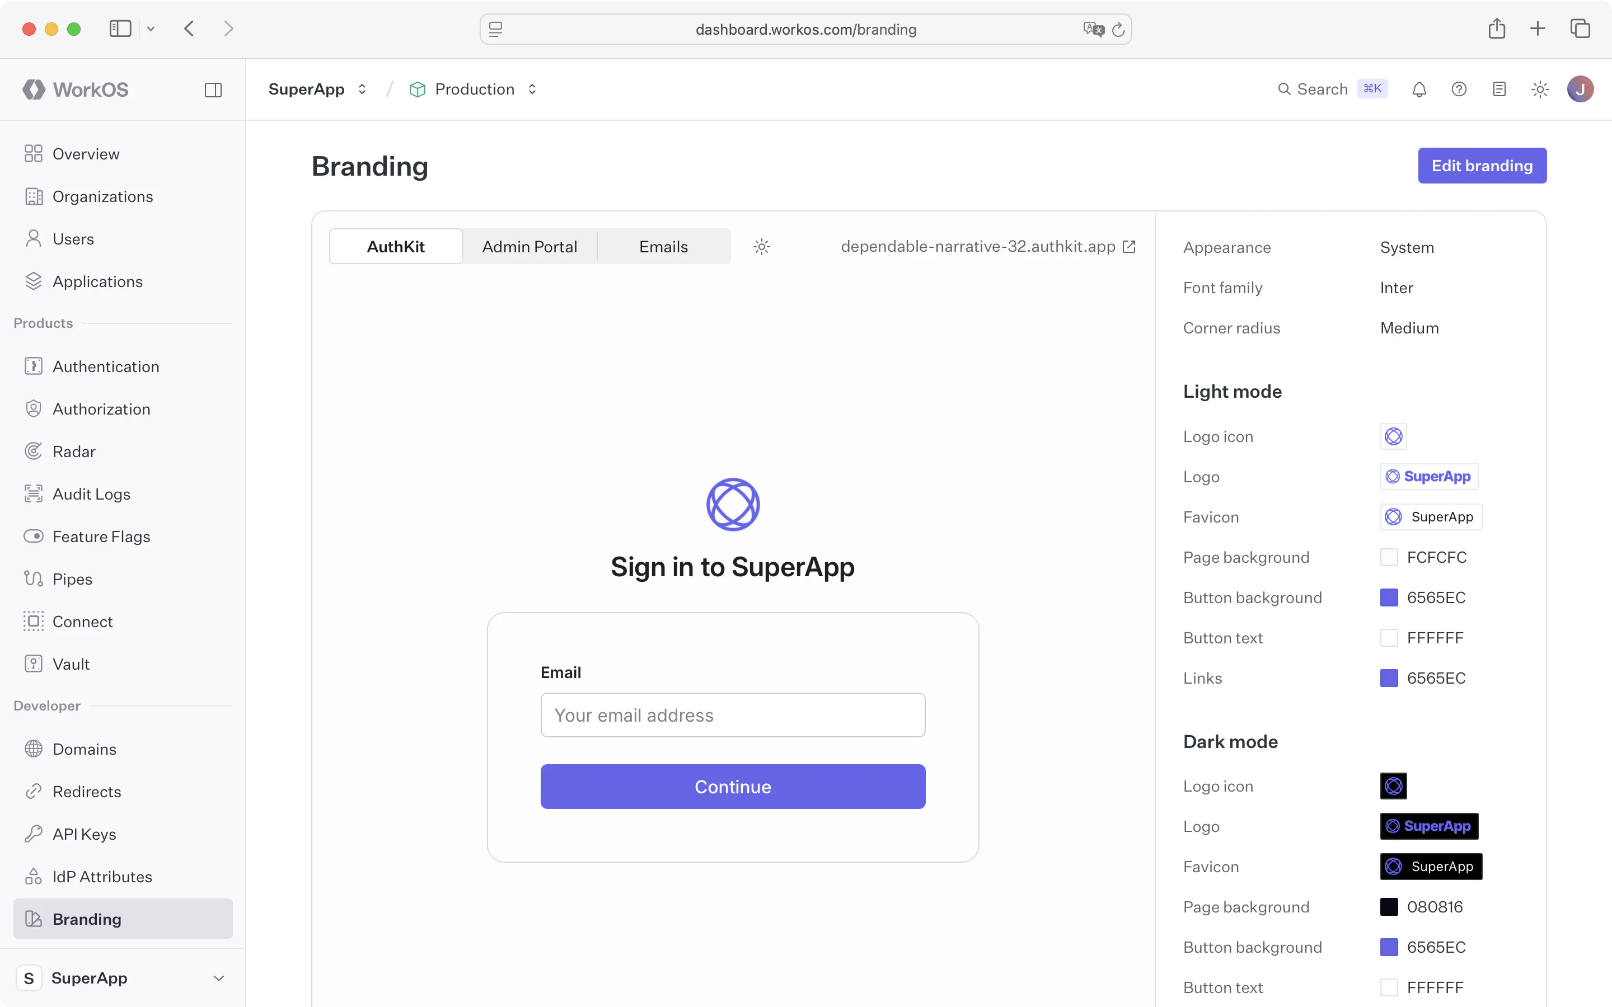Go back in browser history
Screen dimensions: 1612x1007
pyautogui.click(x=189, y=29)
